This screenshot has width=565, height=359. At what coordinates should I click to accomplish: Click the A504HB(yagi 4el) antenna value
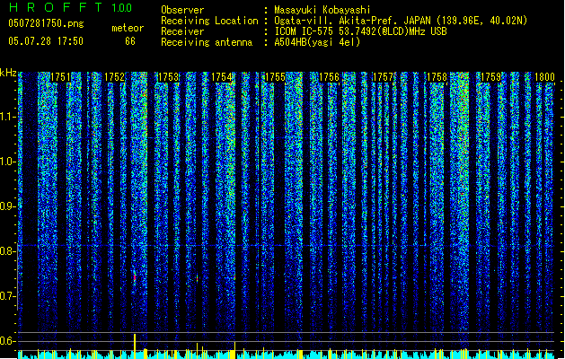tap(317, 42)
